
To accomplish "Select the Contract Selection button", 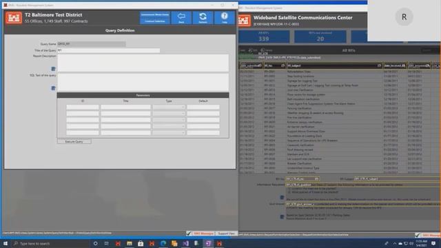I will [155, 21].
